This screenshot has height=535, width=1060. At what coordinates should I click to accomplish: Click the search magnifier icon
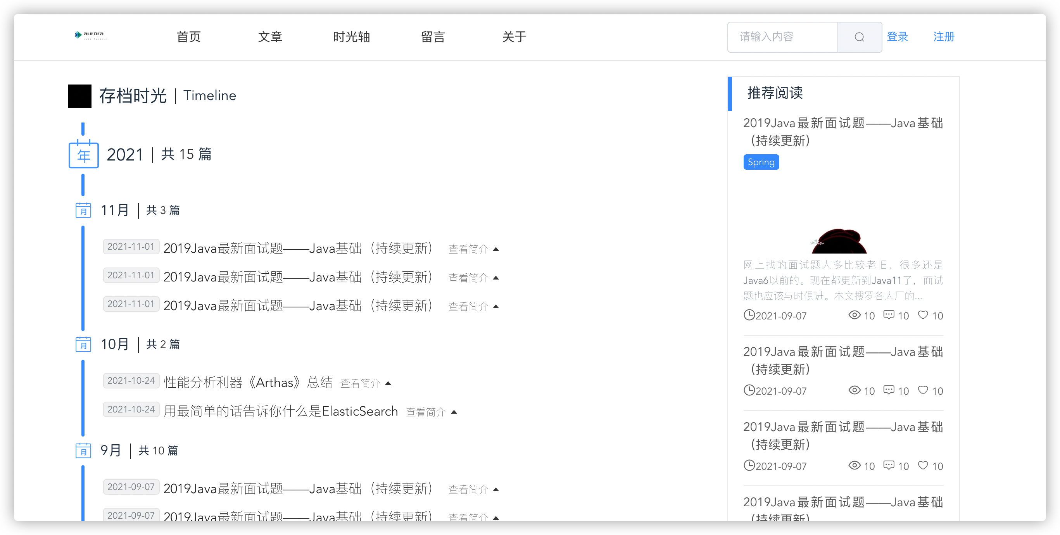859,37
